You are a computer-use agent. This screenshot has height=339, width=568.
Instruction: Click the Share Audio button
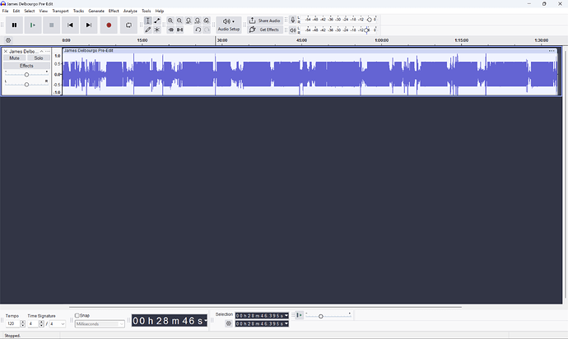[x=265, y=21]
